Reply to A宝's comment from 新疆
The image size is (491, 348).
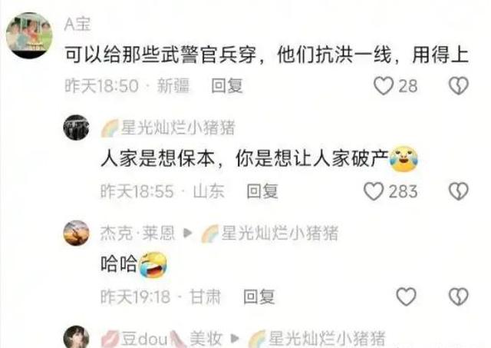pos(227,85)
